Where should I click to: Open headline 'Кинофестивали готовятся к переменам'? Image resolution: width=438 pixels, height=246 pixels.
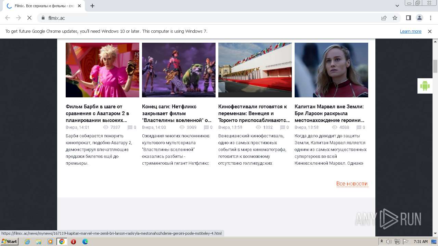(x=254, y=113)
